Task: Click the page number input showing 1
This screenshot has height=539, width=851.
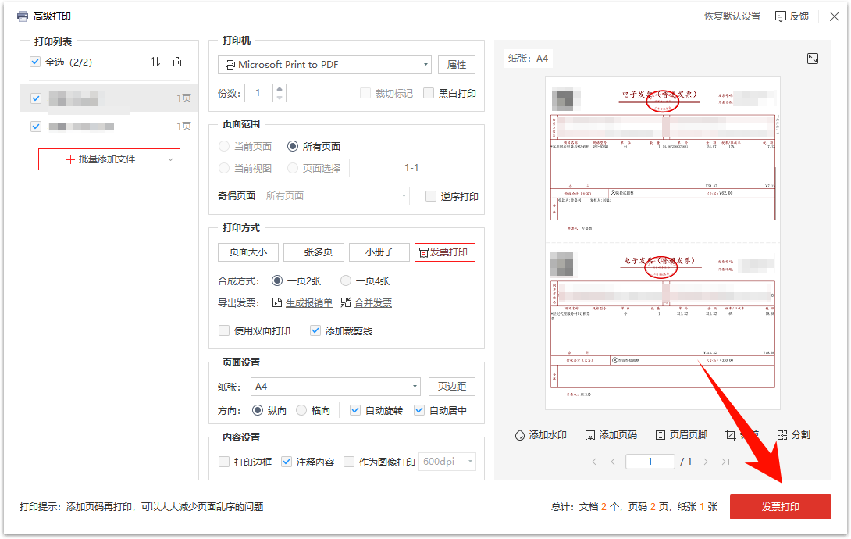Action: pyautogui.click(x=650, y=462)
